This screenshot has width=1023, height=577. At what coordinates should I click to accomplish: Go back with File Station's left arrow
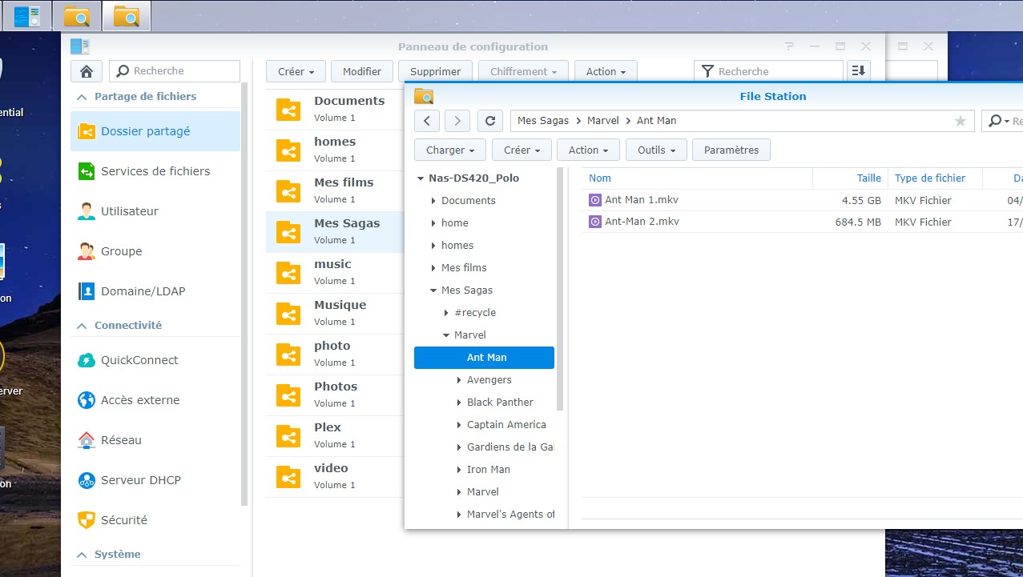click(427, 121)
